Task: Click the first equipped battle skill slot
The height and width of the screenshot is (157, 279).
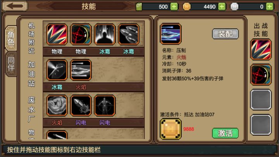Action: 261,50
